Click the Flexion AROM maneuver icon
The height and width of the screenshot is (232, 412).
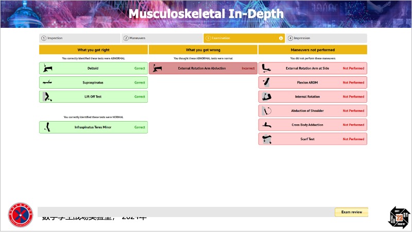[266, 82]
